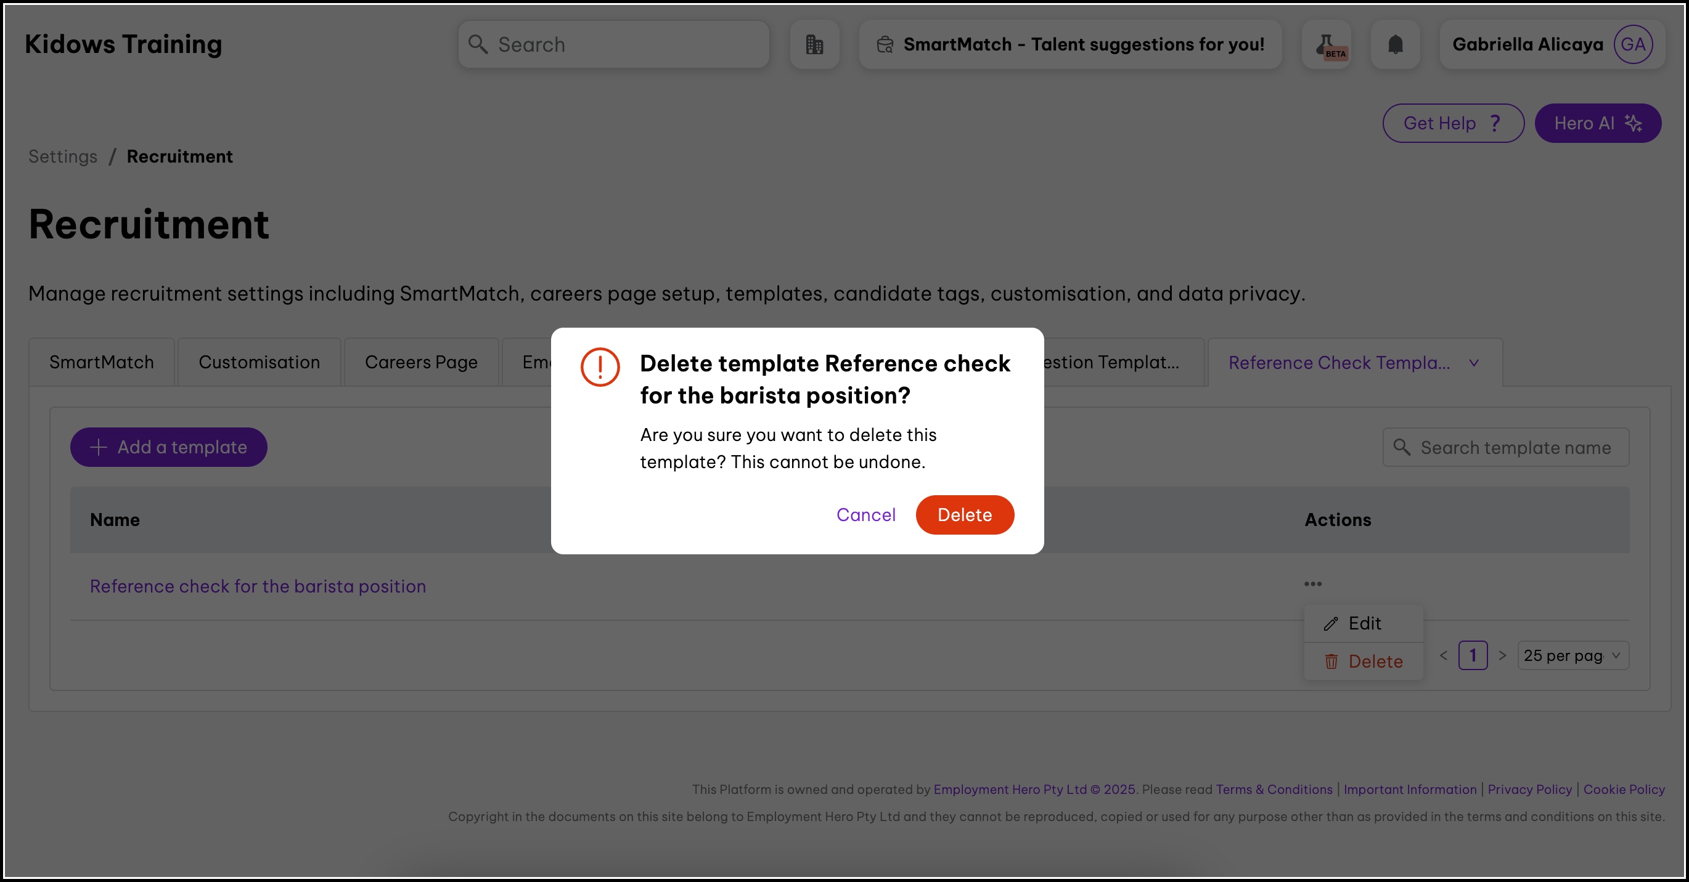Go to previous page arrow
This screenshot has width=1689, height=882.
[x=1443, y=655]
